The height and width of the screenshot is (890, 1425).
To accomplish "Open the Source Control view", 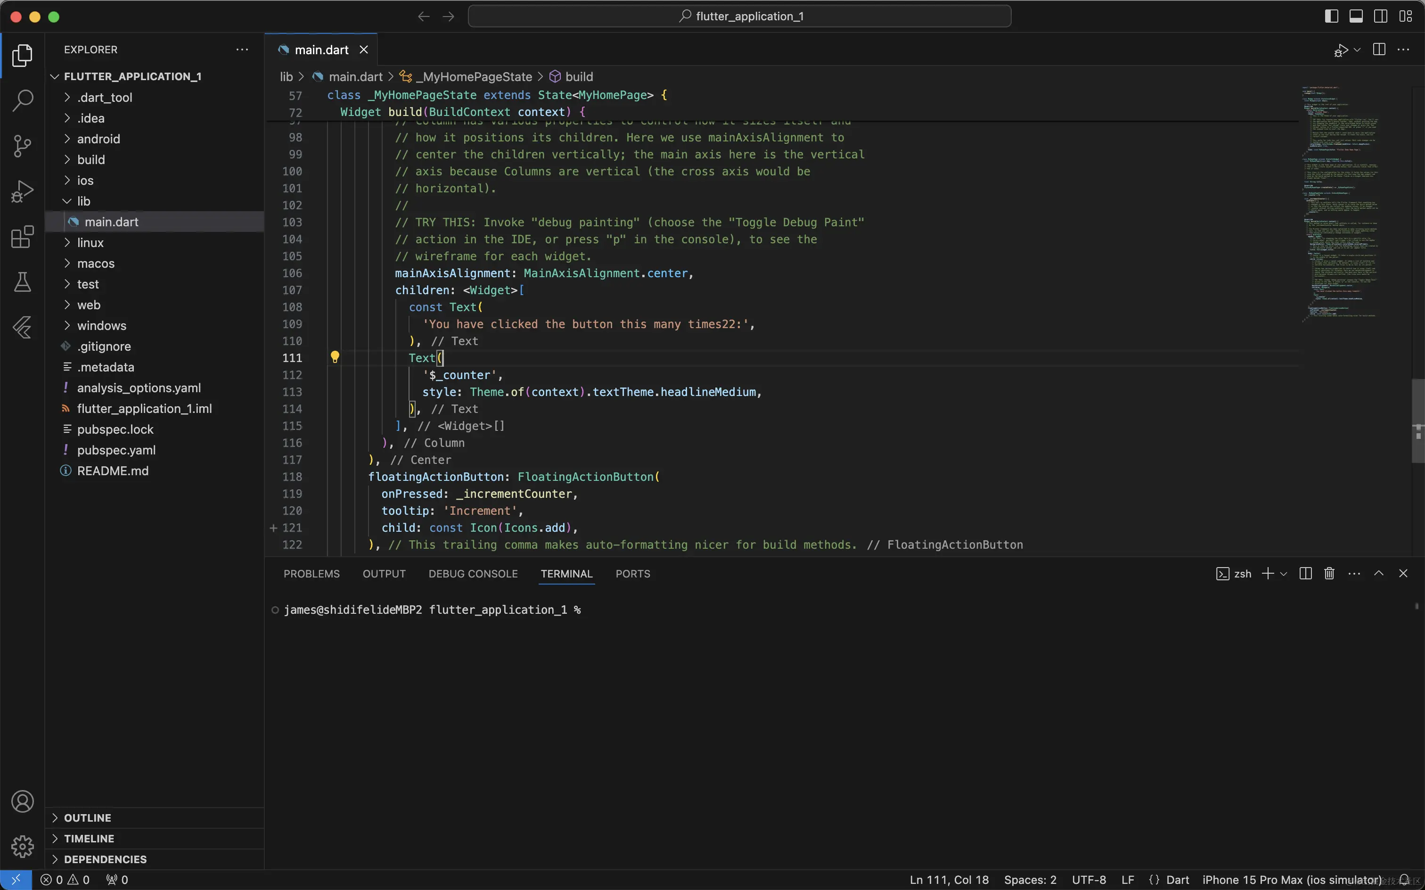I will [x=22, y=146].
